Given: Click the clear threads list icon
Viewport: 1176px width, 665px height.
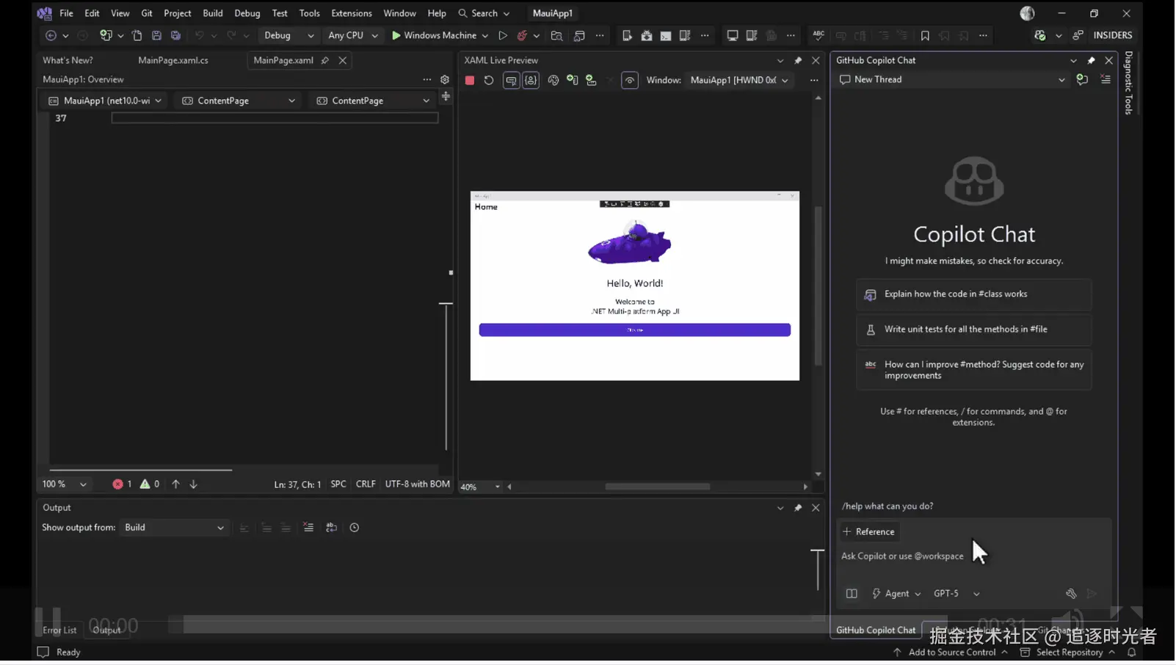Looking at the screenshot, I should (1106, 79).
